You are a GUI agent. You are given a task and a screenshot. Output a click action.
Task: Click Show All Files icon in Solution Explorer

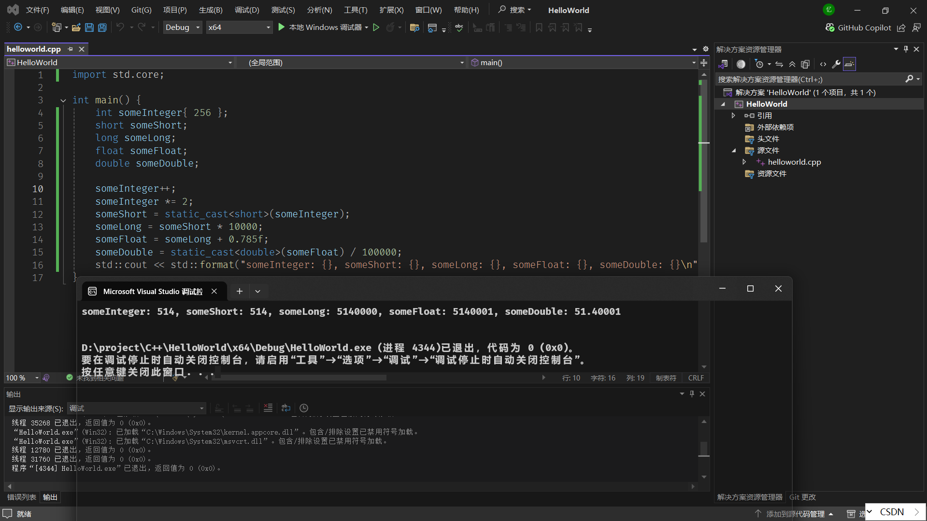click(805, 64)
